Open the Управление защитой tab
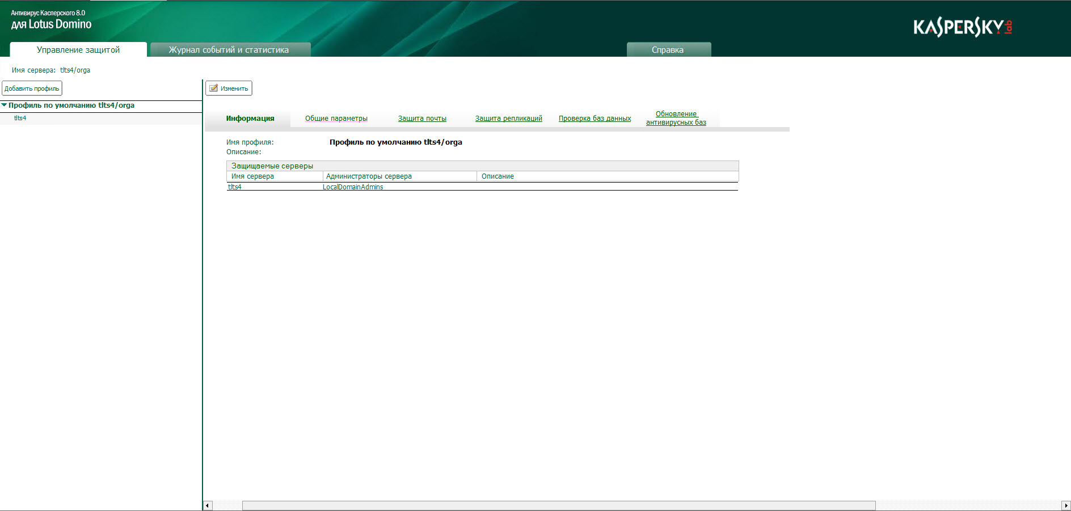This screenshot has width=1071, height=511. coord(78,50)
